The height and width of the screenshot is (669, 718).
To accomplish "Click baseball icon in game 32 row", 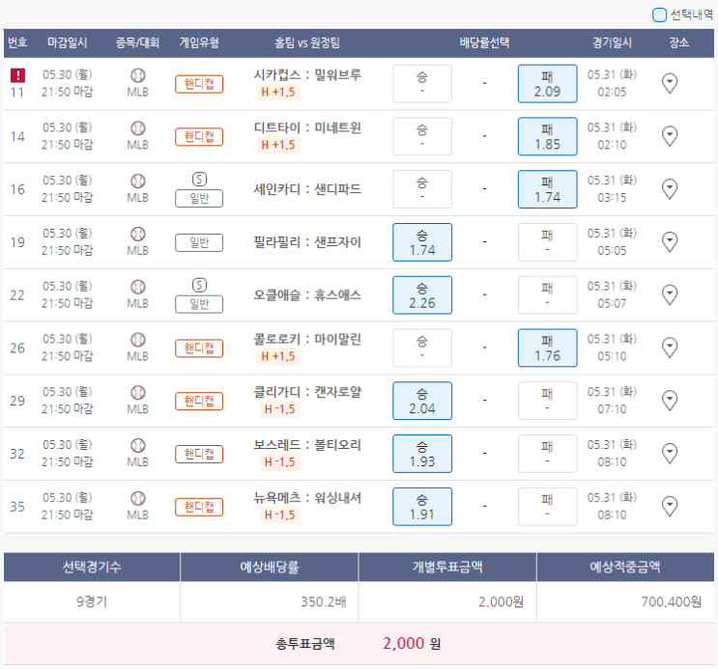I will (x=138, y=445).
